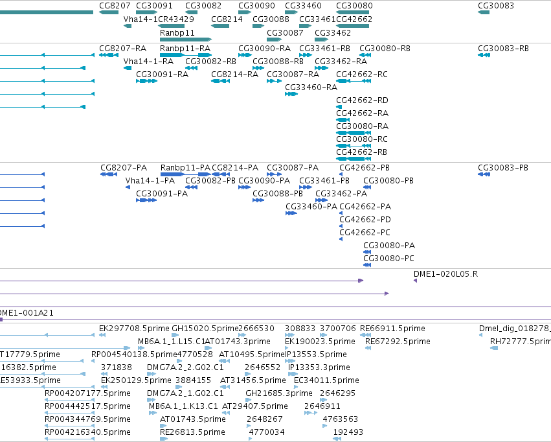Click the CG33461-RB transcript
The image size is (551, 442).
tap(306, 55)
